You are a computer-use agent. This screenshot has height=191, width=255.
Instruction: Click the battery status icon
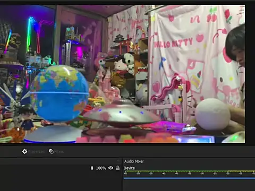pos(92,168)
